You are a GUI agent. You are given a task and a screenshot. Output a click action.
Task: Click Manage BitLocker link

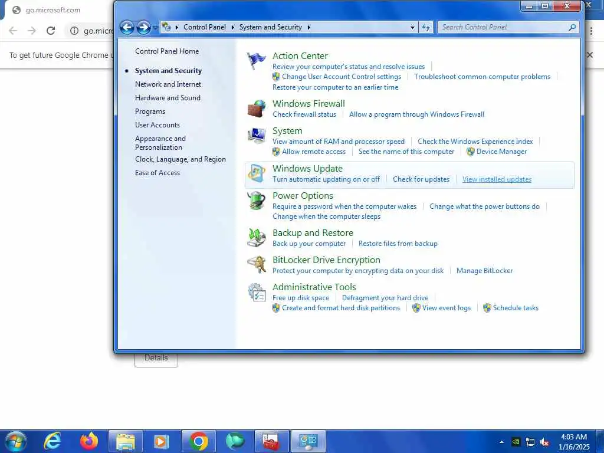(x=484, y=271)
